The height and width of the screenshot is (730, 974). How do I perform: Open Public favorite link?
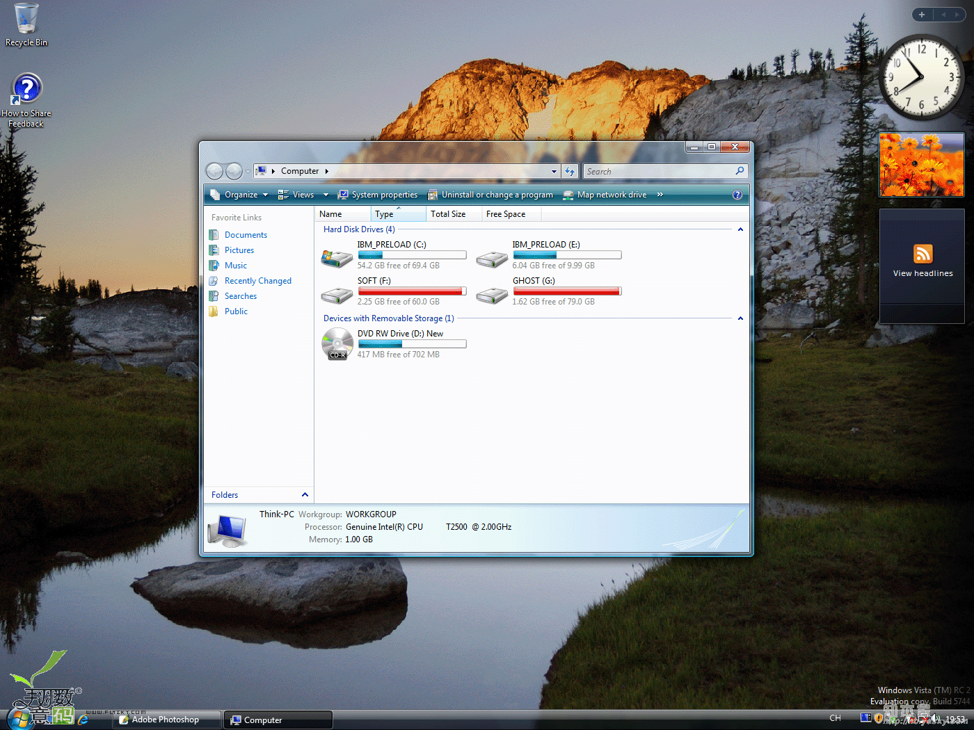pyautogui.click(x=236, y=311)
